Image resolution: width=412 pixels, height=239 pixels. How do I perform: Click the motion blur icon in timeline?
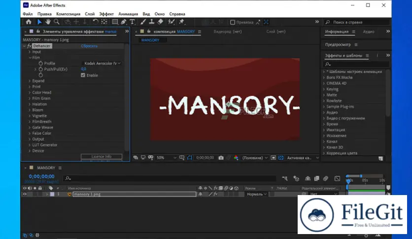[x=326, y=178]
